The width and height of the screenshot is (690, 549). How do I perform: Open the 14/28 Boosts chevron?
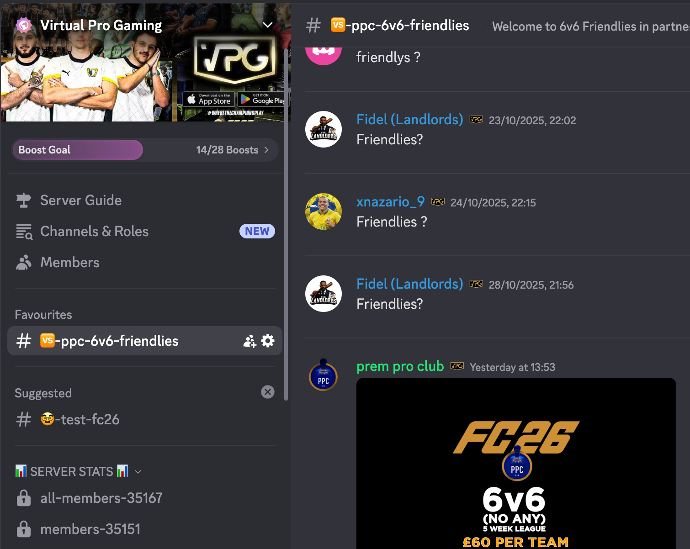point(266,150)
